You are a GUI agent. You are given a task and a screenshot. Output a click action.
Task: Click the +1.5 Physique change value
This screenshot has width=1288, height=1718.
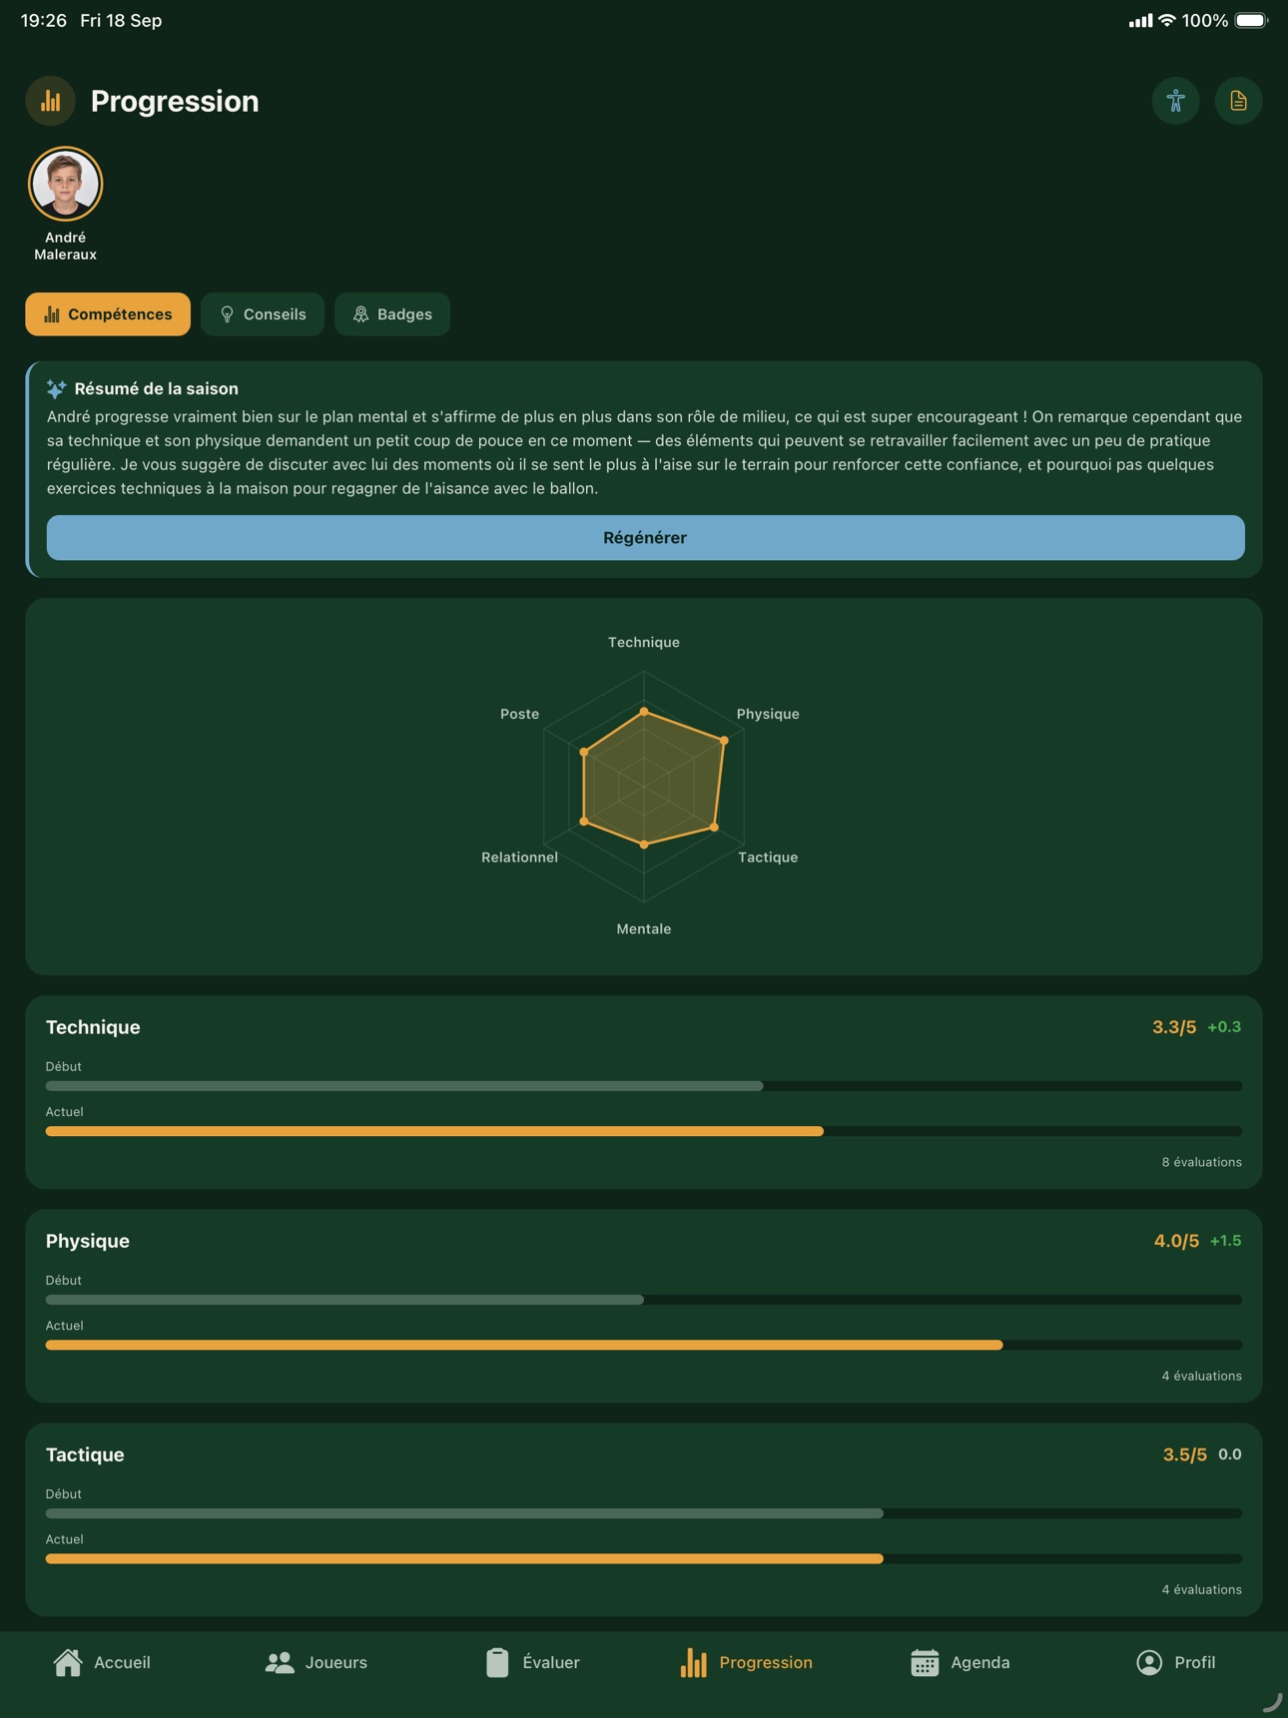coord(1226,1241)
